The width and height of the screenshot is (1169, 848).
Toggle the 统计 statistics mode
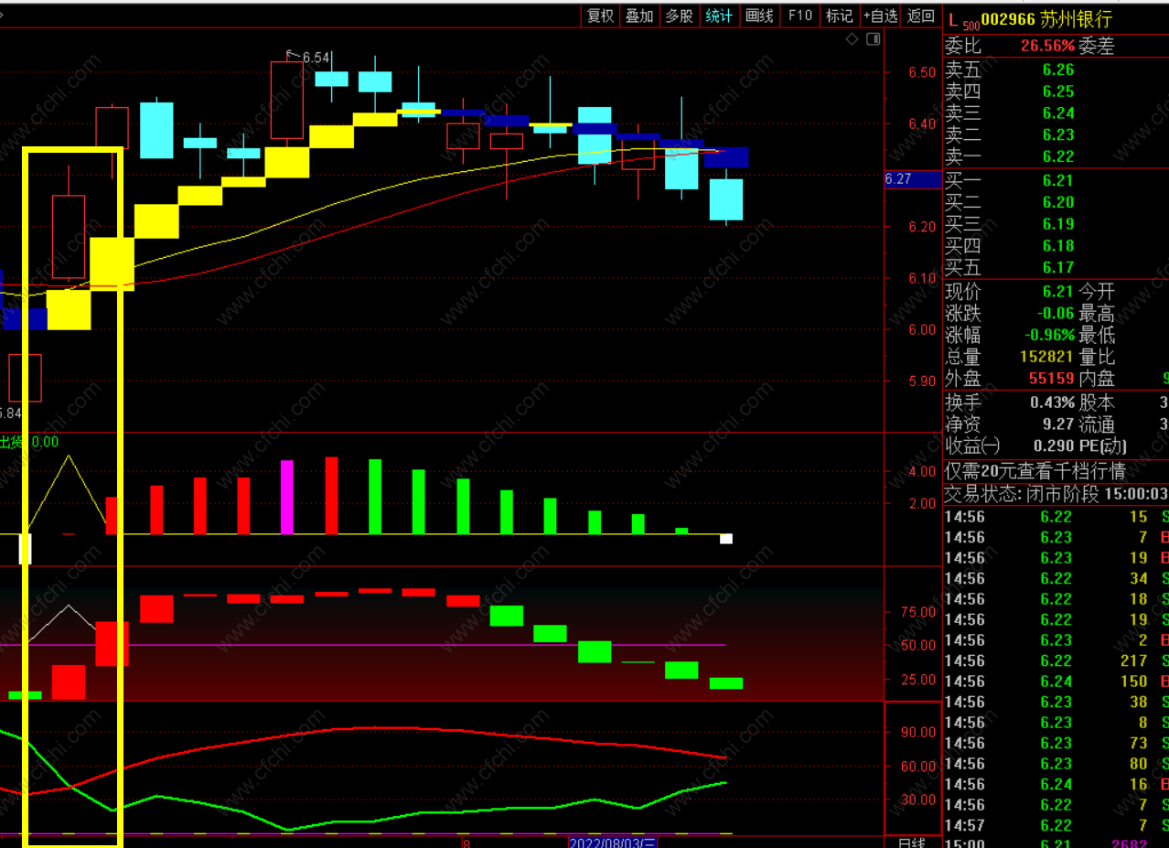719,15
